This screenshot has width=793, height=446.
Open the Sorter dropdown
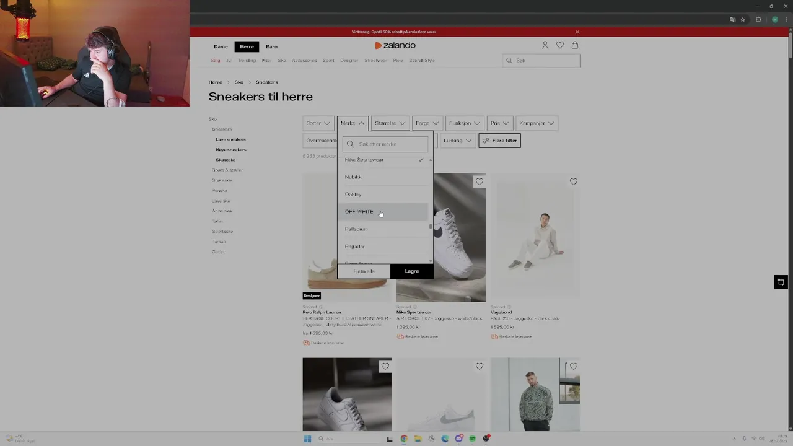[x=318, y=123]
